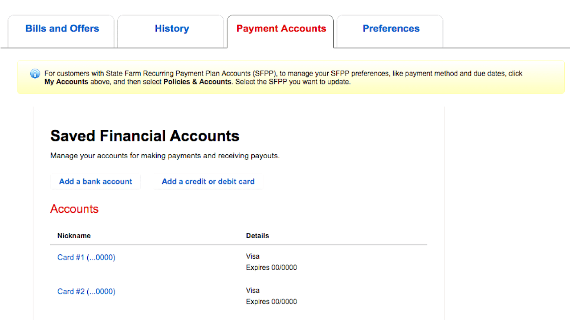Click Add a bank account button
The height and width of the screenshot is (320, 570).
point(96,181)
